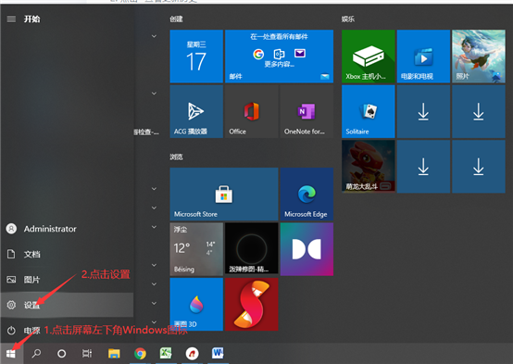513x364 pixels.
Task: Open the 邮件 mail tile
Action: pyautogui.click(x=279, y=56)
